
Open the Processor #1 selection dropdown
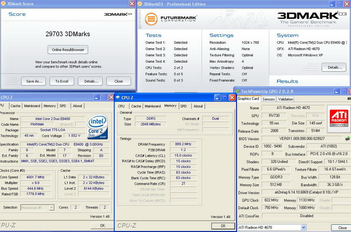[x=51, y=207]
